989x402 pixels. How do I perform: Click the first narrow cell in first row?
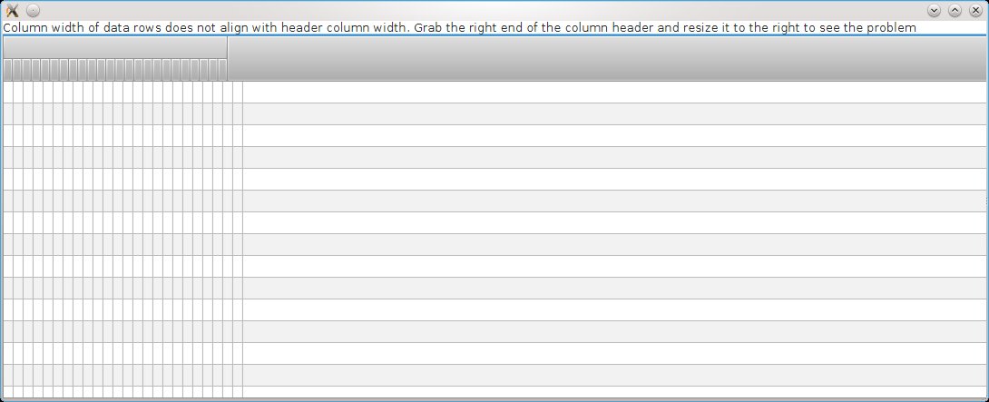(x=8, y=93)
